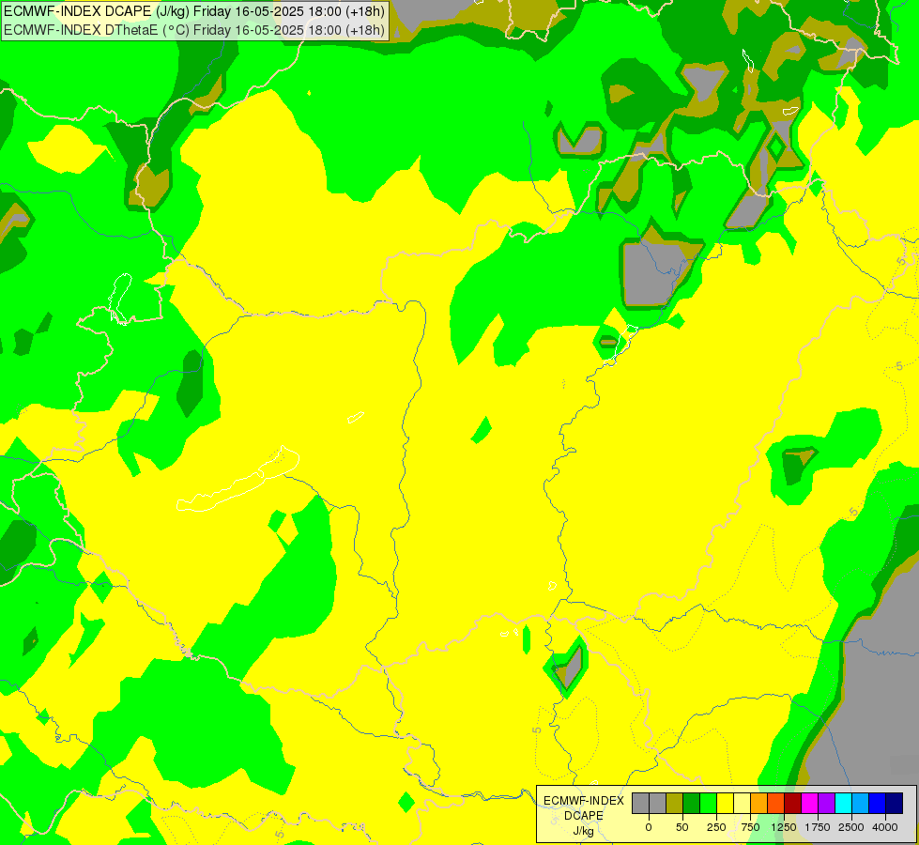Click the ECMWF-INDEX DThetaE title line
Image resolution: width=919 pixels, height=845 pixels.
click(x=194, y=30)
